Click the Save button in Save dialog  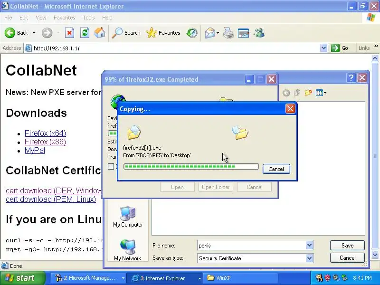(347, 245)
